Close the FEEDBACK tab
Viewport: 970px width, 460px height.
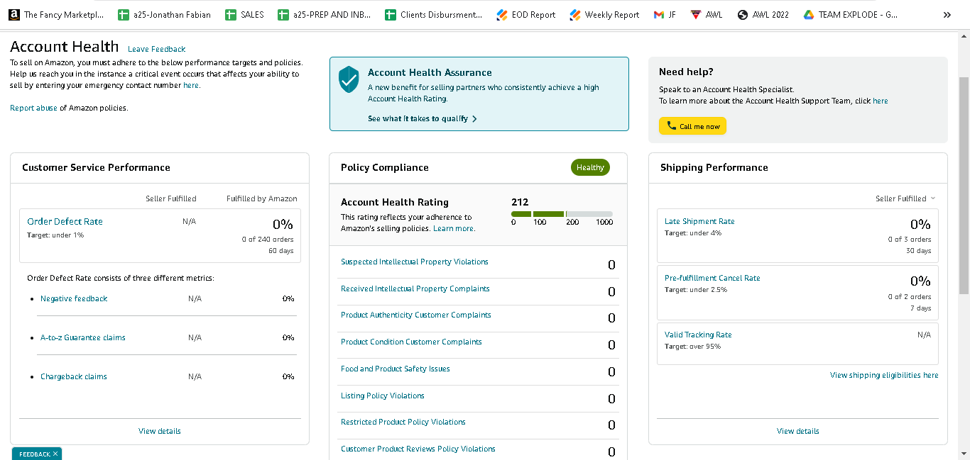coord(55,454)
